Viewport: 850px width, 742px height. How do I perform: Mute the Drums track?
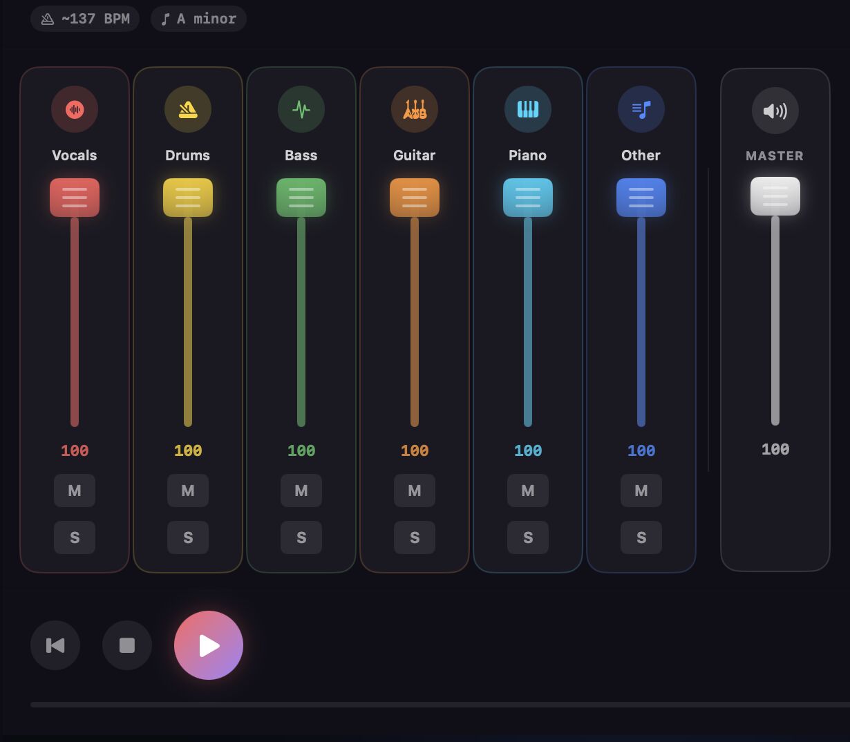[188, 491]
